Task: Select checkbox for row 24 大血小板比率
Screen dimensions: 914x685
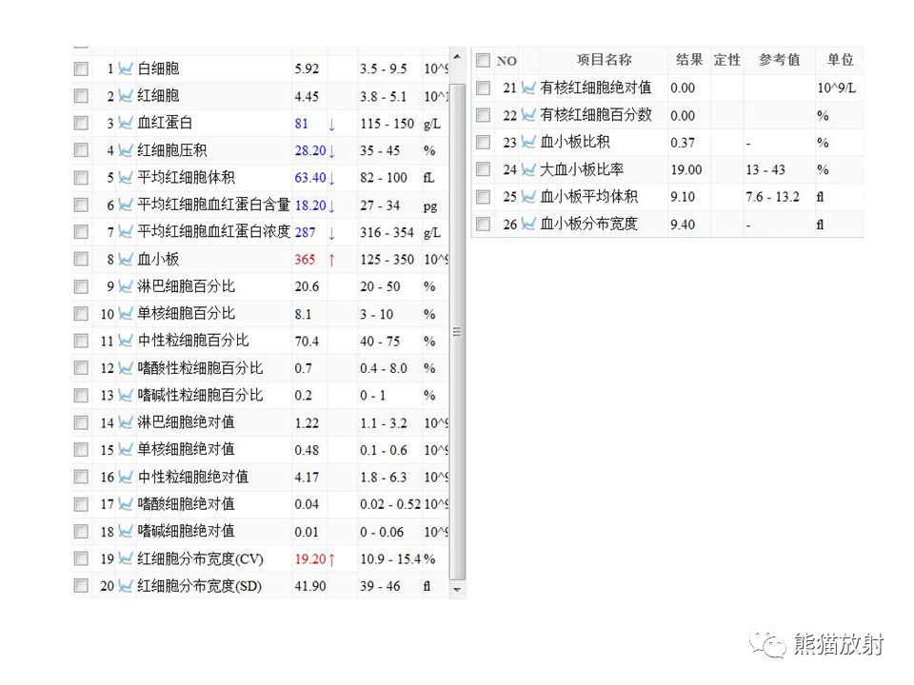Action: click(484, 169)
